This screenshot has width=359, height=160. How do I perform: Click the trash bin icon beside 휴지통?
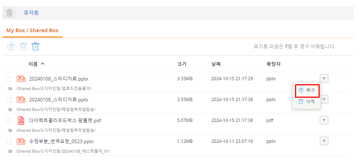point(10,13)
